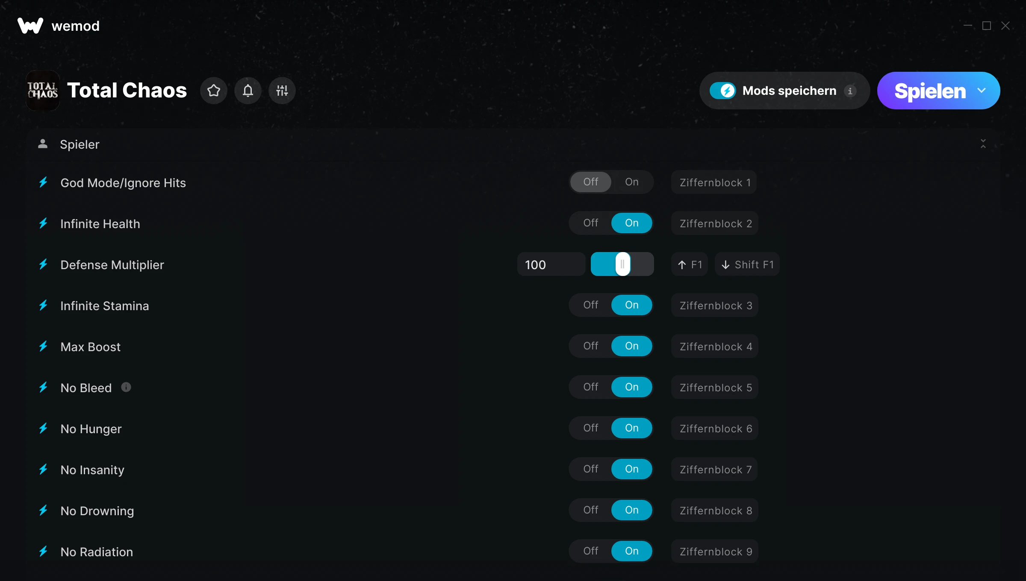The width and height of the screenshot is (1026, 581).
Task: Turn God Mode/Ignore Hits On
Action: pos(632,182)
